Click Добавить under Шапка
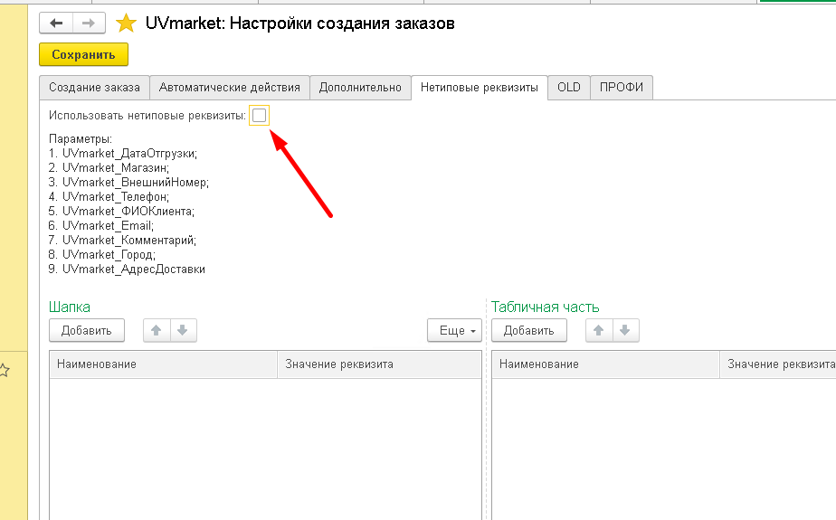Image resolution: width=836 pixels, height=520 pixels. click(86, 330)
